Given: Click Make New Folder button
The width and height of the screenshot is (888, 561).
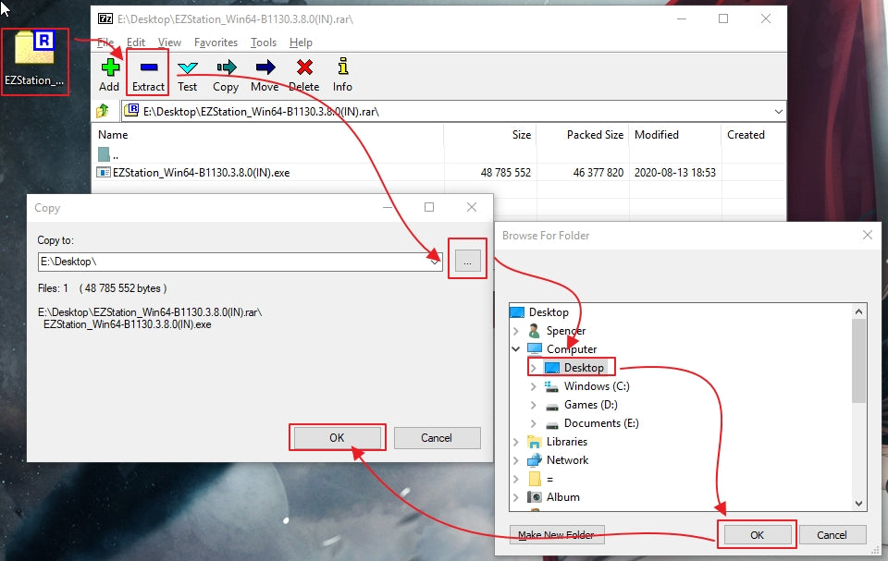Looking at the screenshot, I should tap(556, 535).
